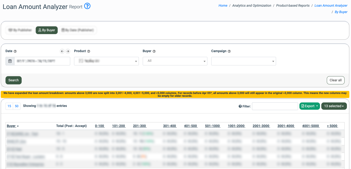The height and width of the screenshot is (169, 351).
Task: Open the calendar icon for date
Action: pyautogui.click(x=10, y=61)
